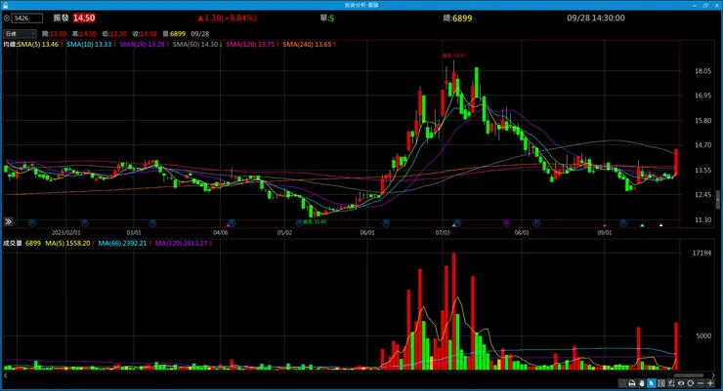
Task: Click the price change 1.30(+9.84%) text
Action: (x=228, y=18)
